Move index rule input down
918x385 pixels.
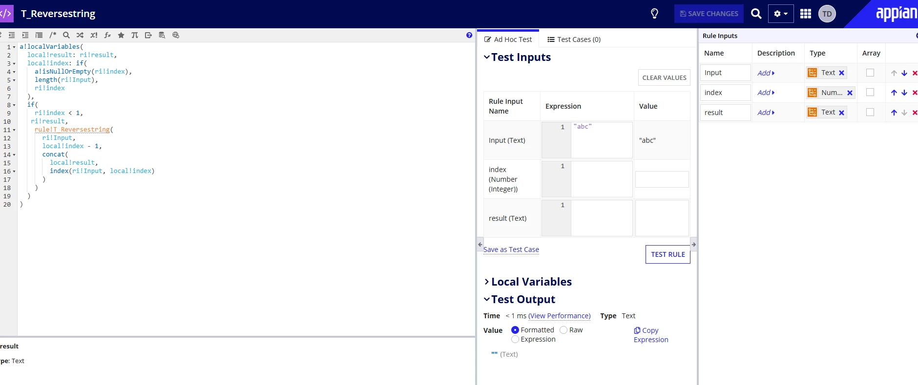click(904, 93)
